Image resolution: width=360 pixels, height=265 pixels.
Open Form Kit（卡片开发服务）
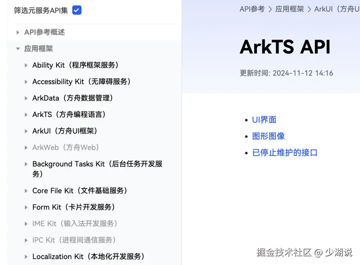click(74, 207)
